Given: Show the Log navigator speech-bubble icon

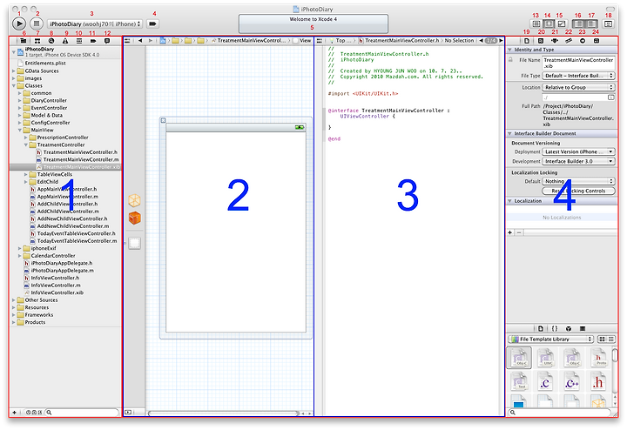Looking at the screenshot, I should coord(107,41).
